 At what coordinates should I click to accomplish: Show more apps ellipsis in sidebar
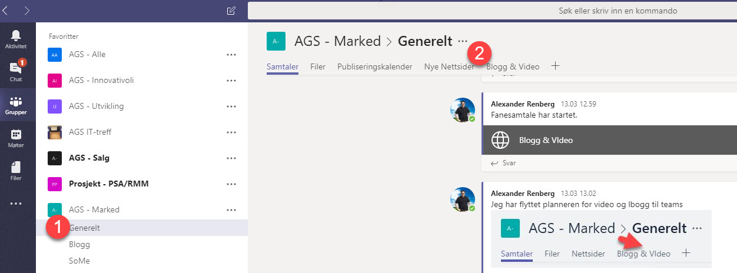[16, 204]
